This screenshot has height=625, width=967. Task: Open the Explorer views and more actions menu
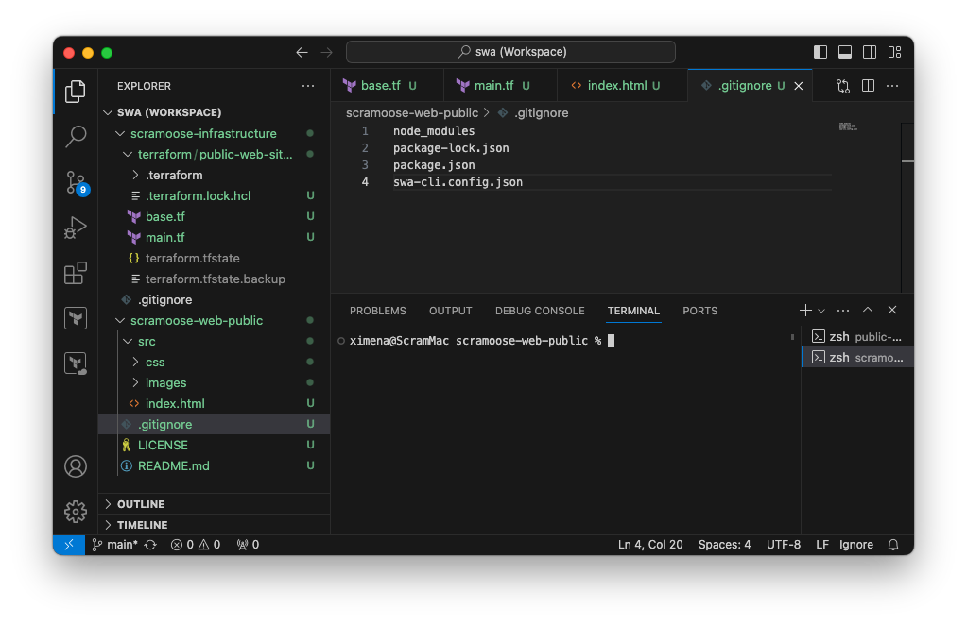[x=308, y=86]
